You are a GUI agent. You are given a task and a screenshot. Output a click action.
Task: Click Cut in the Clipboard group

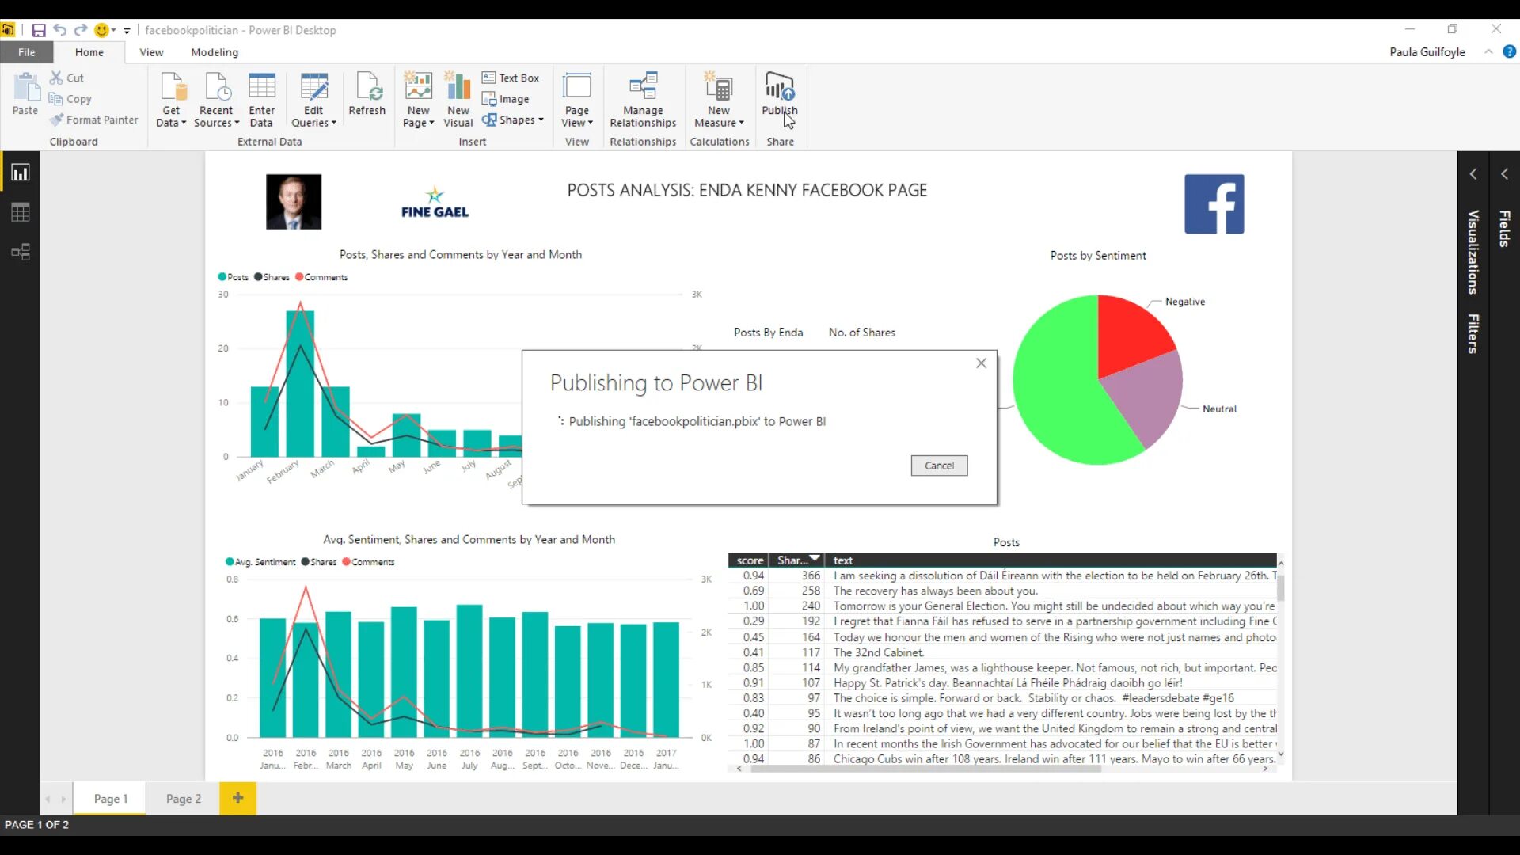[67, 78]
